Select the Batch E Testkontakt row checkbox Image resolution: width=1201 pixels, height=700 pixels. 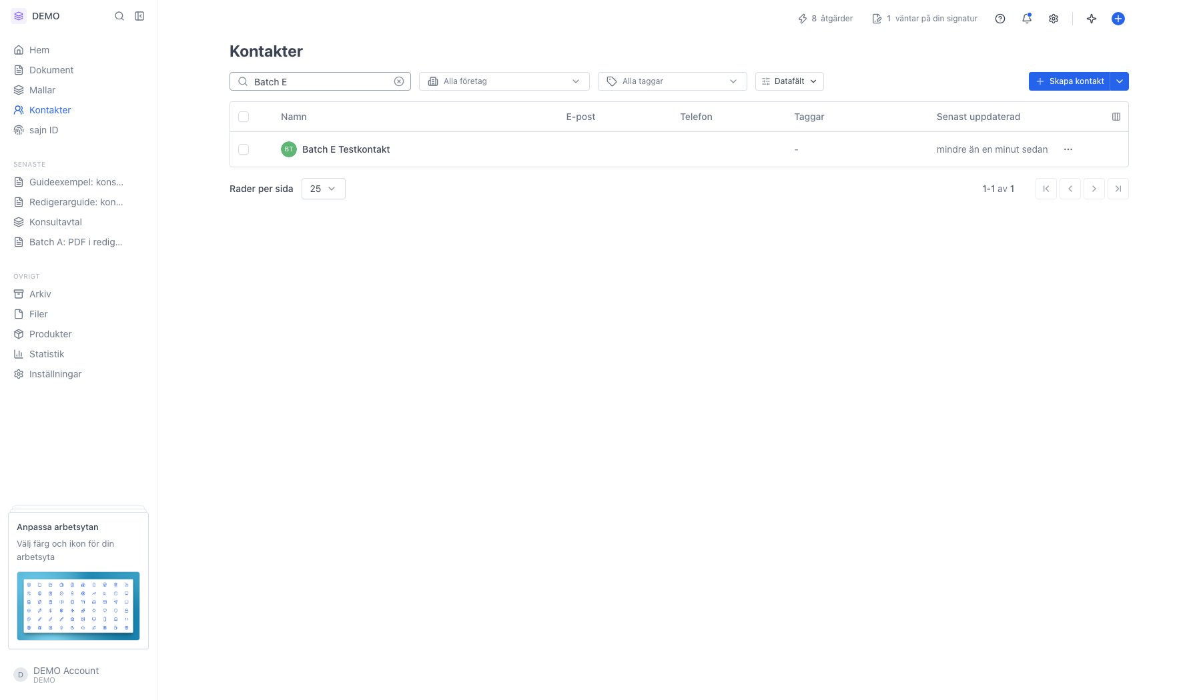[x=244, y=149]
